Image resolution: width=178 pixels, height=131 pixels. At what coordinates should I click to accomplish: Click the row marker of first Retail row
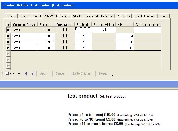coord(8,30)
